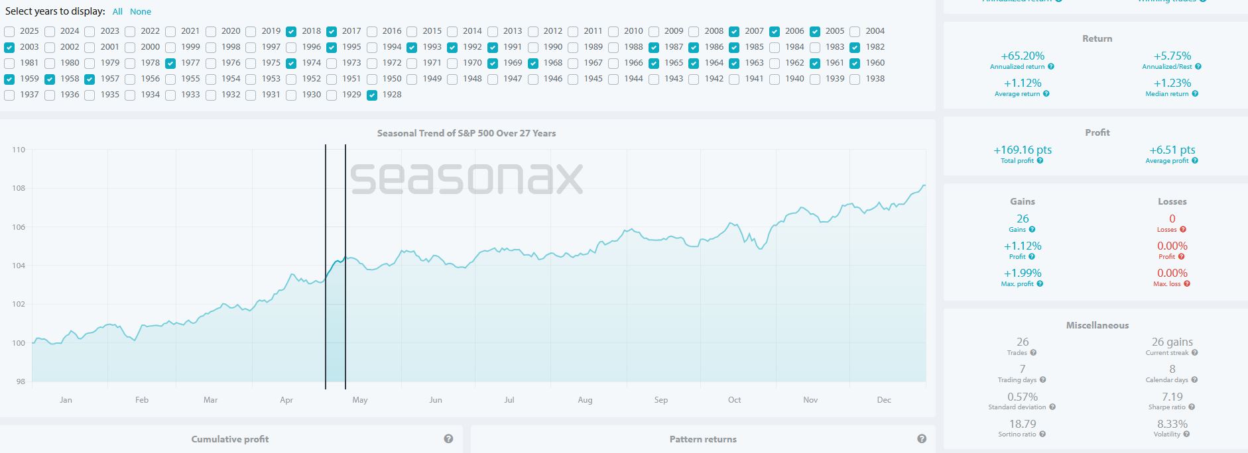Click the Sortino ratio help icon
Viewport: 1248px width, 453px height.
coord(1042,434)
